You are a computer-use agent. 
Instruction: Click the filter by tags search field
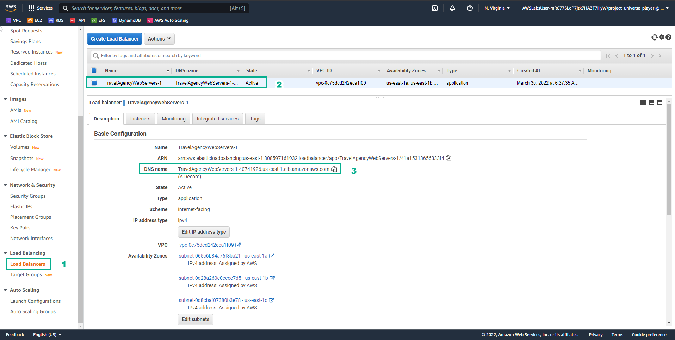click(x=346, y=55)
